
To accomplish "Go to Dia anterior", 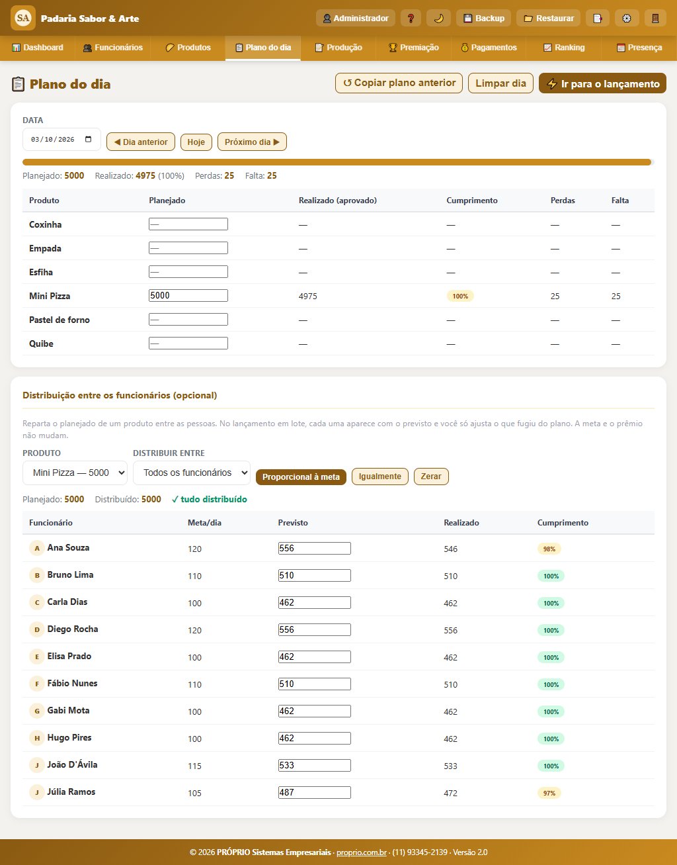I will (141, 142).
